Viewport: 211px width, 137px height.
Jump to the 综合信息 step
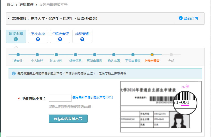coord(75,61)
